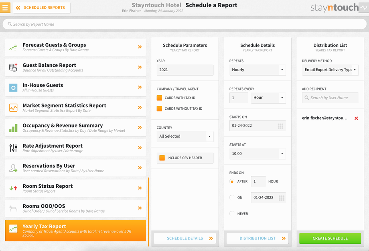
Task: Click the Rate Adjustment sliders icon
Action: point(13,148)
